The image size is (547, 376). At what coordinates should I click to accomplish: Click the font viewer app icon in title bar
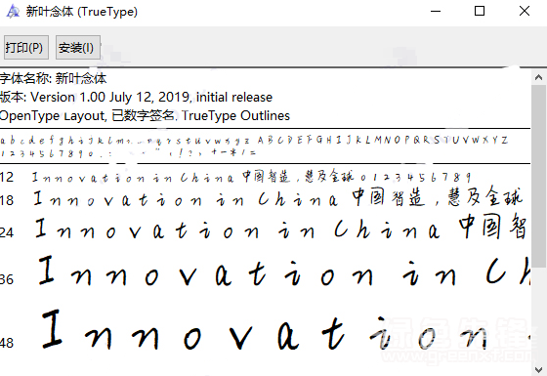tap(13, 12)
